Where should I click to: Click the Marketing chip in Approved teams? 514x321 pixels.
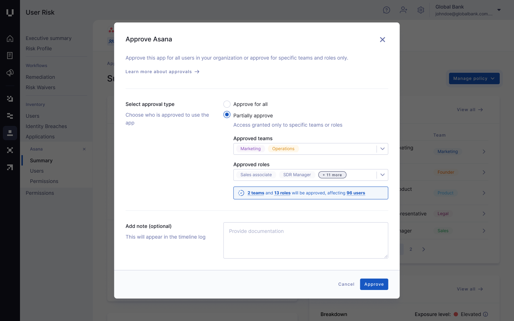click(251, 149)
